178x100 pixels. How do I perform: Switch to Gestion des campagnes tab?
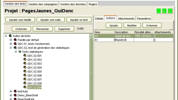point(43,4)
